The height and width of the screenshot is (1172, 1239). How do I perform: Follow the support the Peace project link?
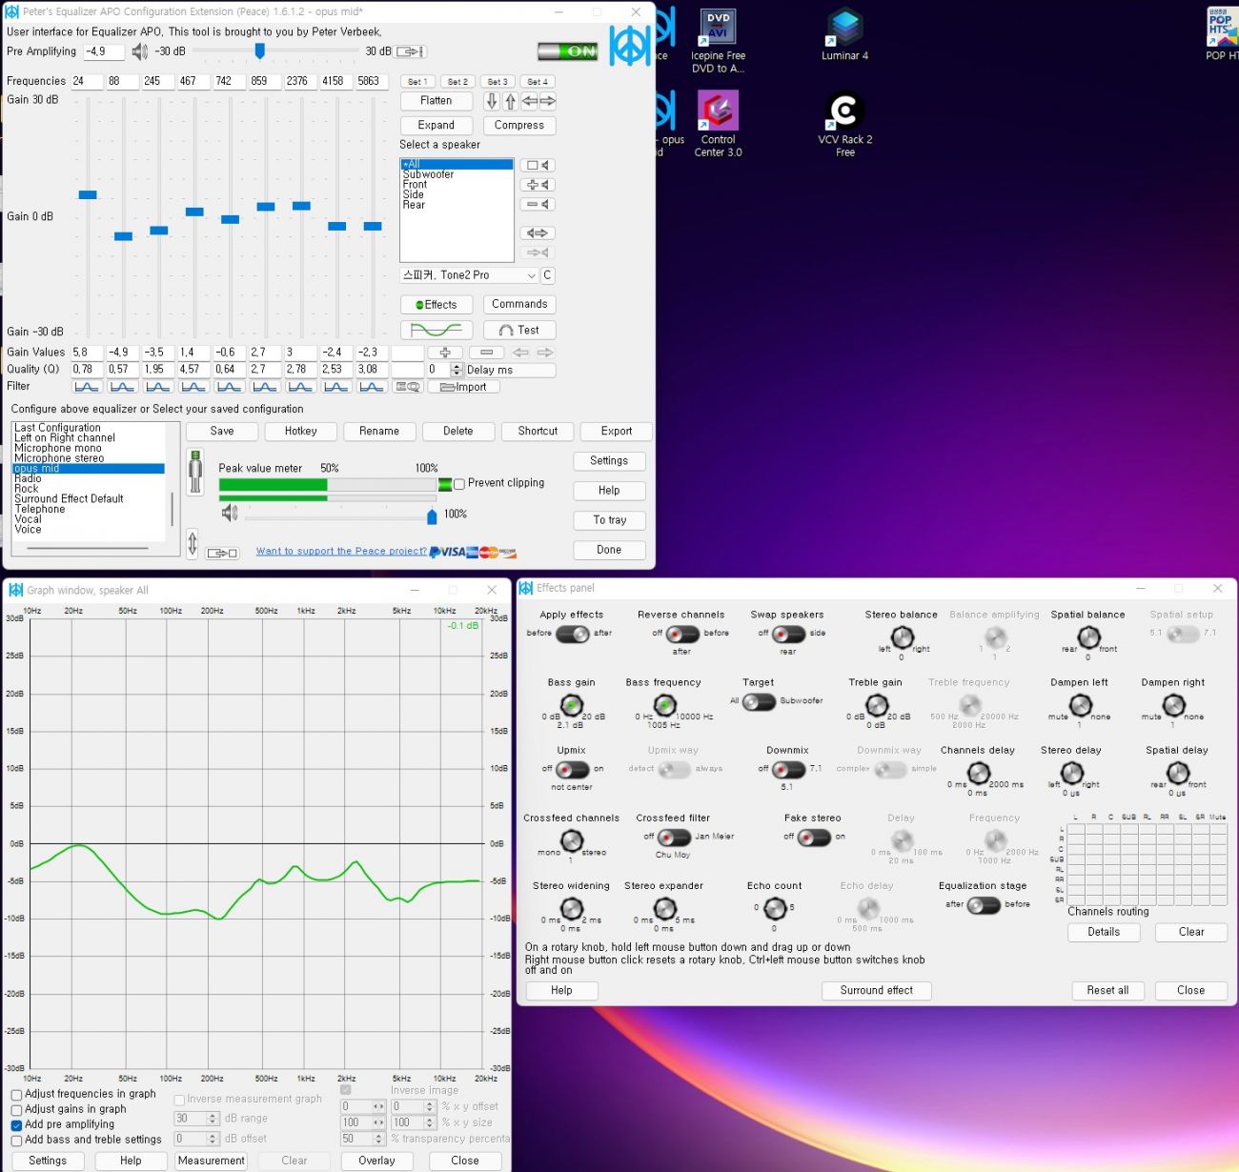click(341, 552)
